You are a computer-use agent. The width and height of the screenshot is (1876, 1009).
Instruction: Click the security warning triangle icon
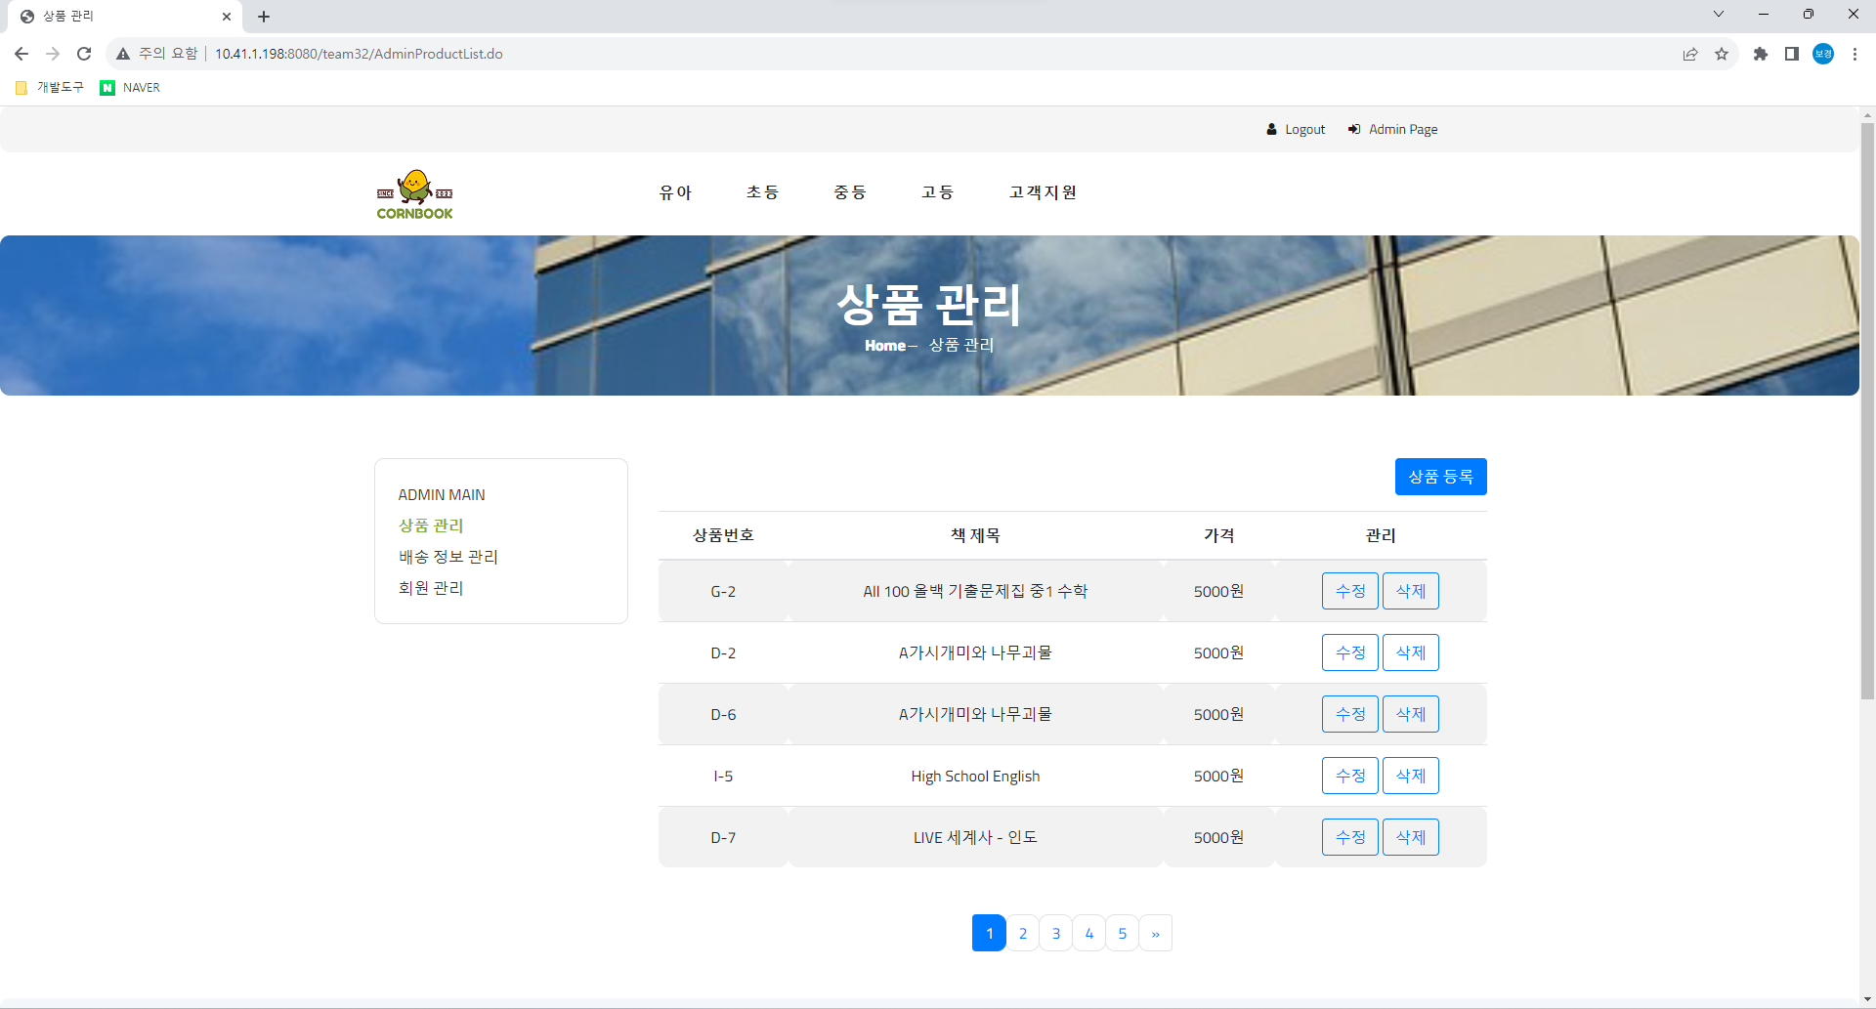[123, 54]
